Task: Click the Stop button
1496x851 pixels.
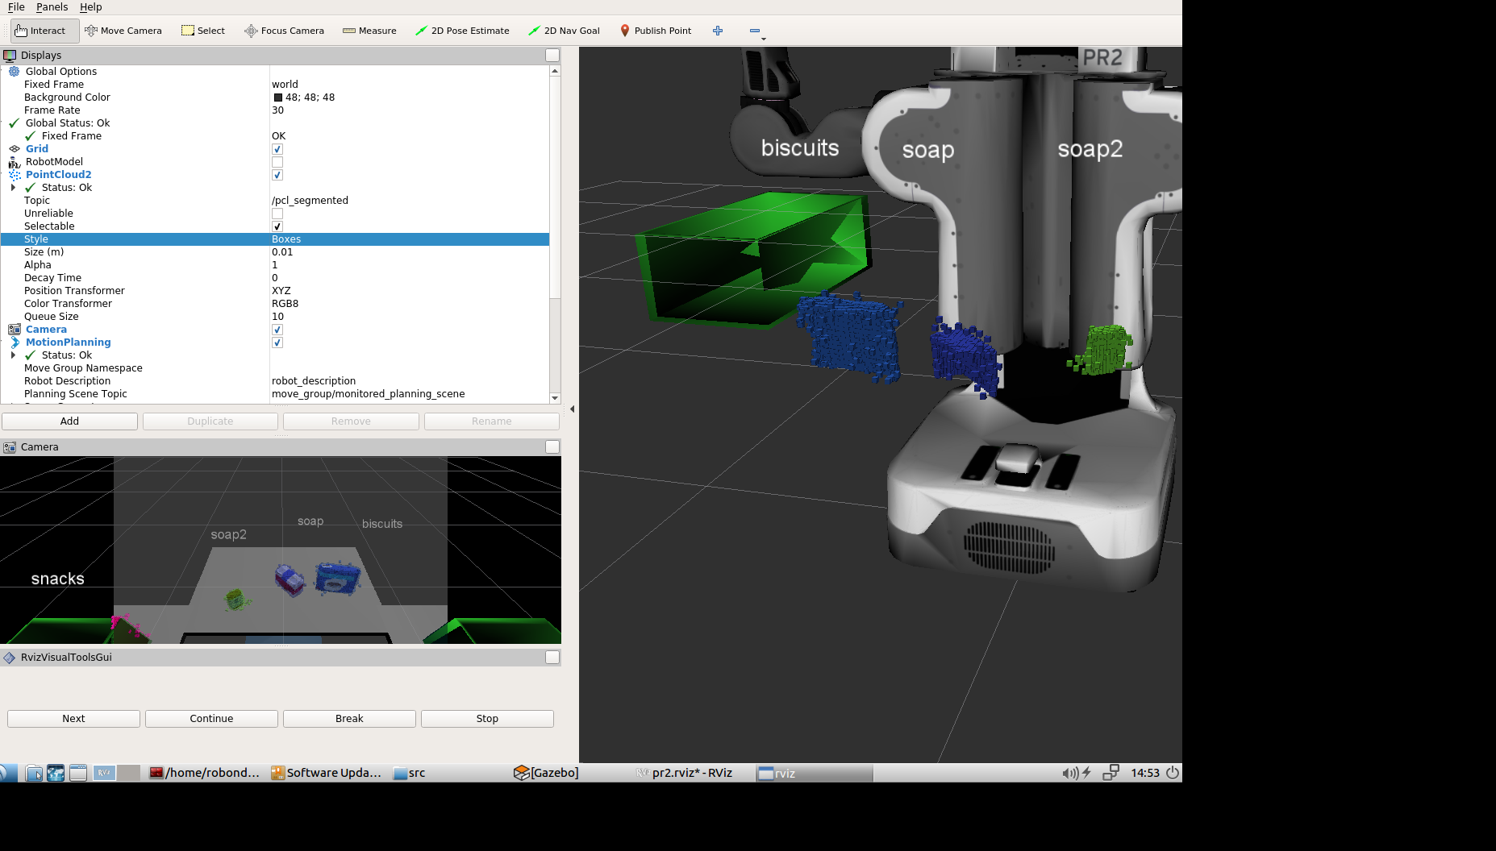Action: click(487, 719)
